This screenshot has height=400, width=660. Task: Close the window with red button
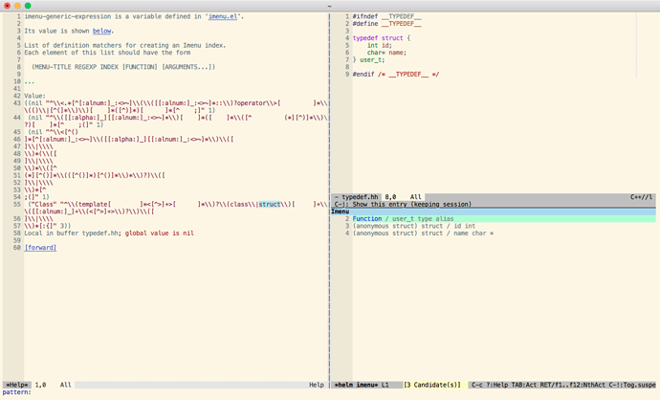7,6
